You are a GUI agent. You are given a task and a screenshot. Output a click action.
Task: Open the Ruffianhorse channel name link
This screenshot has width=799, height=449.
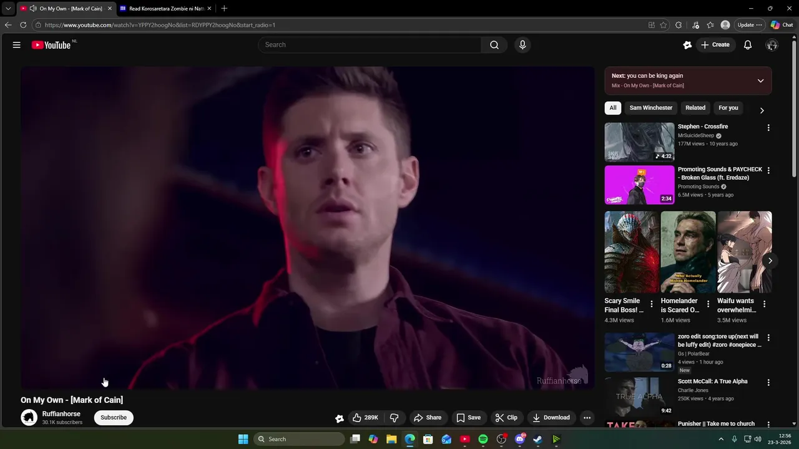pos(61,414)
